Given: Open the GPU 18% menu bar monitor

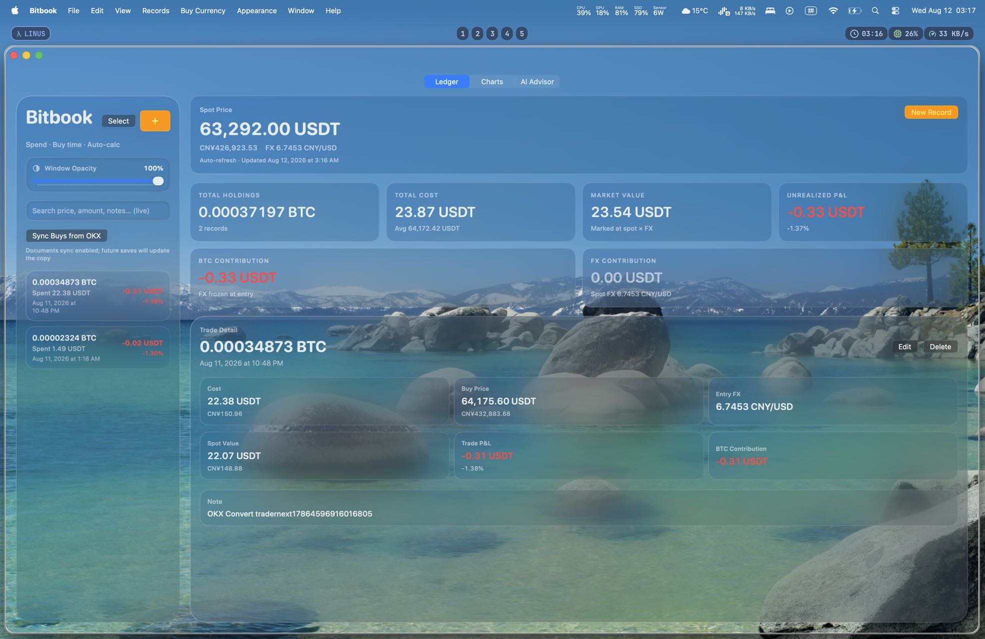Looking at the screenshot, I should tap(602, 10).
